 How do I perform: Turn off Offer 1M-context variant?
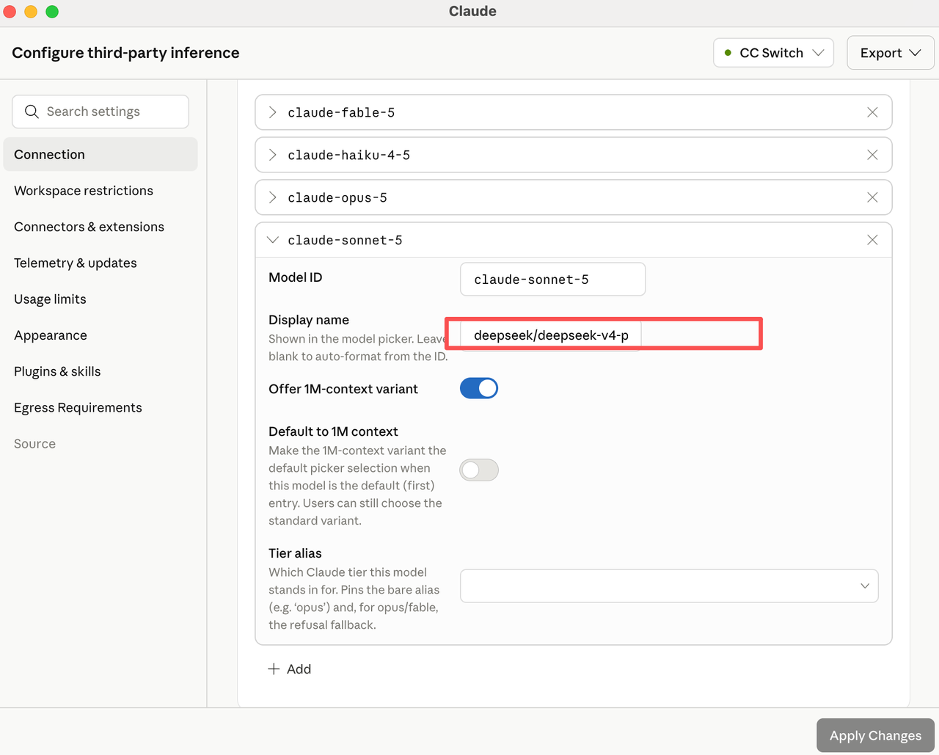point(479,388)
